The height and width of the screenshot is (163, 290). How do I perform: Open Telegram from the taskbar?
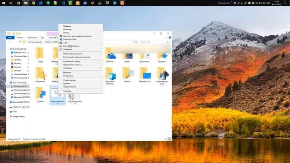point(115,3)
